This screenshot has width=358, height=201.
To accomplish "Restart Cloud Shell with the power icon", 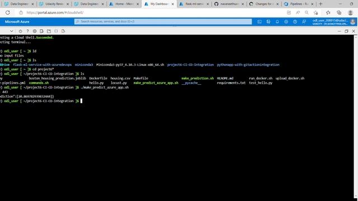I will click(x=20, y=31).
